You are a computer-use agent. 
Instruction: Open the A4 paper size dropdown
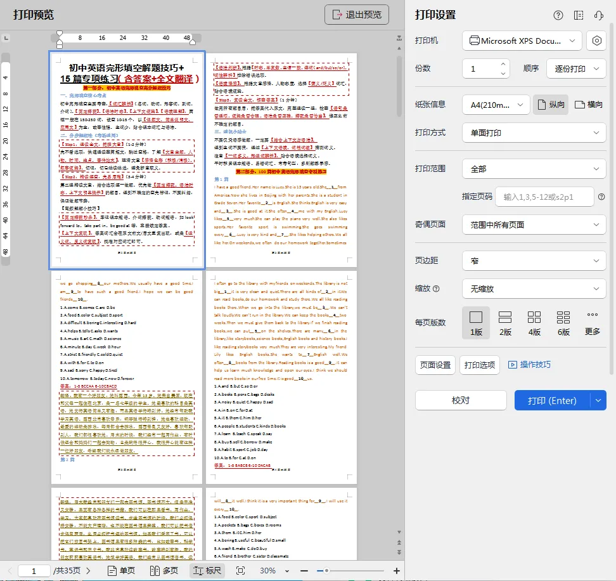(496, 105)
